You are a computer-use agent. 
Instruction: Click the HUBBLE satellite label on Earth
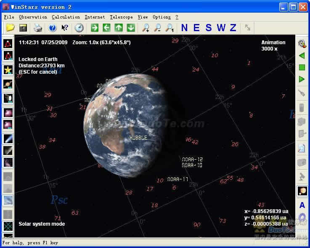click(138, 138)
